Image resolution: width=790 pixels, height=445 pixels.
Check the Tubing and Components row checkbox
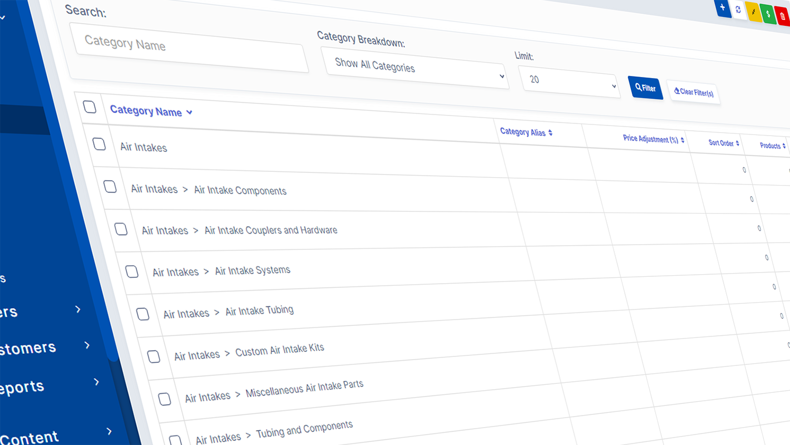[175, 440]
